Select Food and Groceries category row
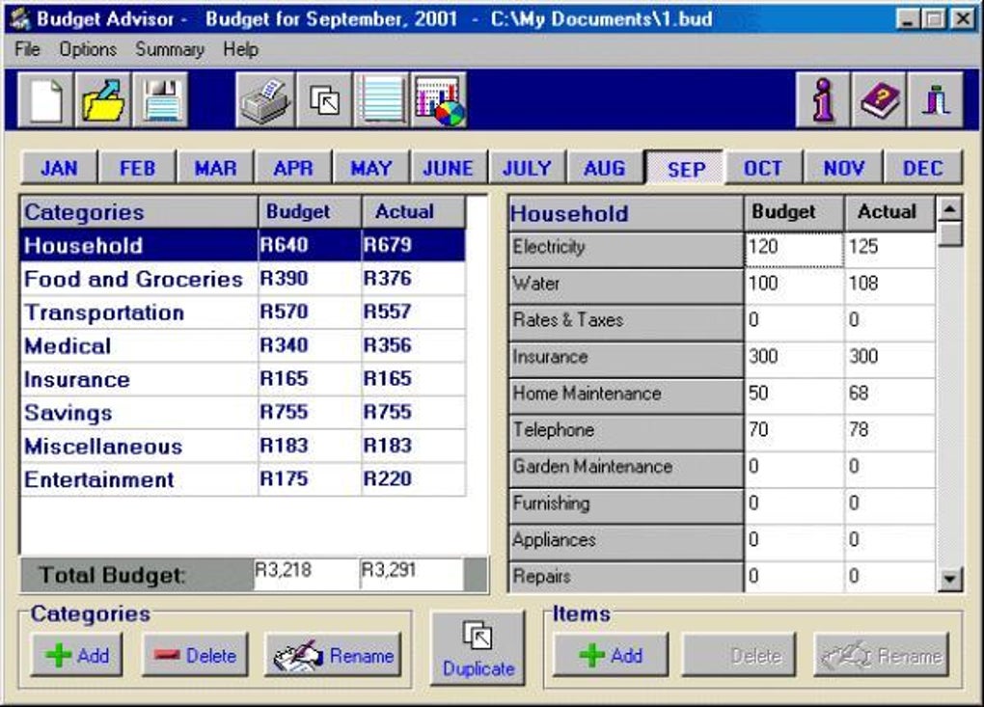 [x=243, y=279]
